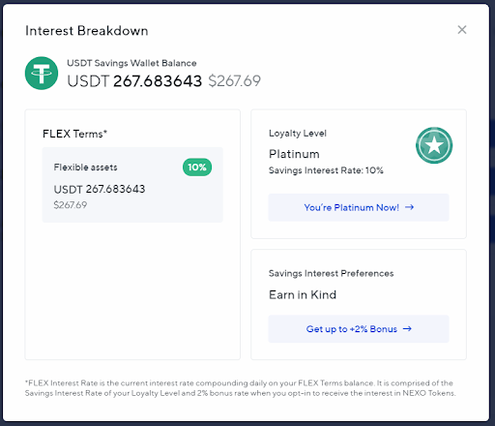Viewport: 495px width, 426px height.
Task: Click the Earn in Kind preference text
Action: (x=303, y=294)
